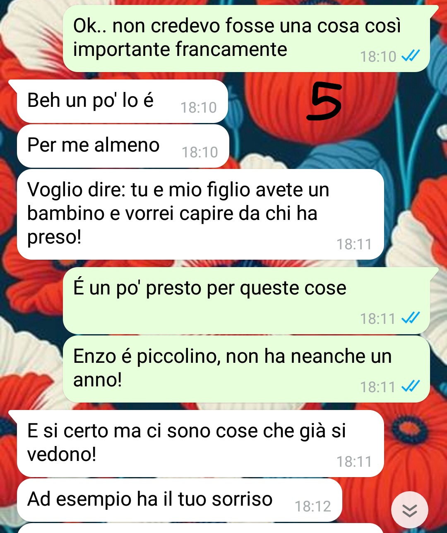The height and width of the screenshot is (533, 447).
Task: Tap the read ticks on 'É un po' presto' message
Action: (x=411, y=318)
